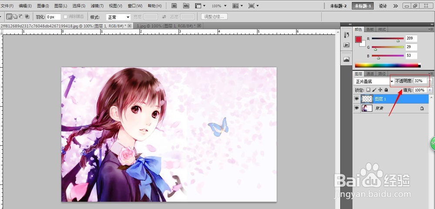Screen dimensions: 435x209
Task: Open the 文件(F) menu
Action: 7,6
